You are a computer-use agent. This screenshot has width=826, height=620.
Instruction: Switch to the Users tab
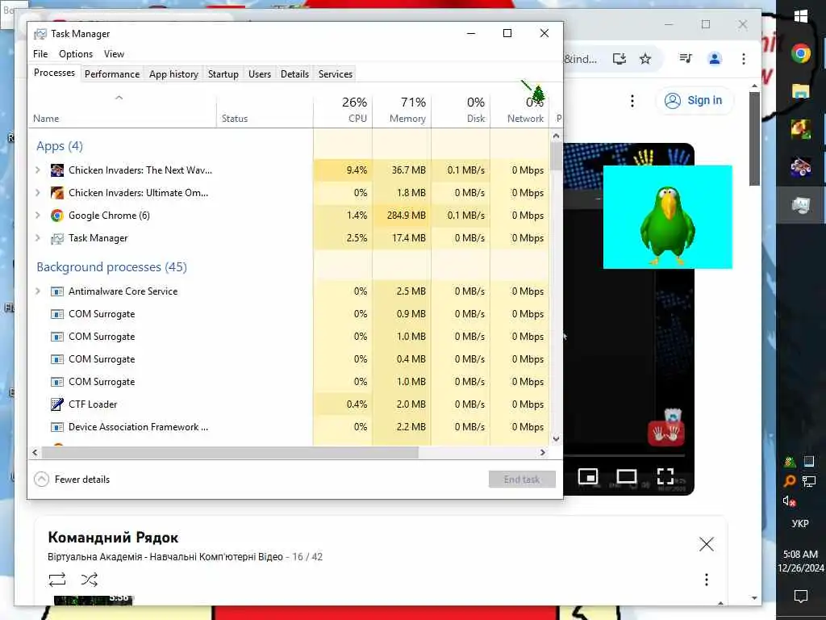tap(260, 74)
